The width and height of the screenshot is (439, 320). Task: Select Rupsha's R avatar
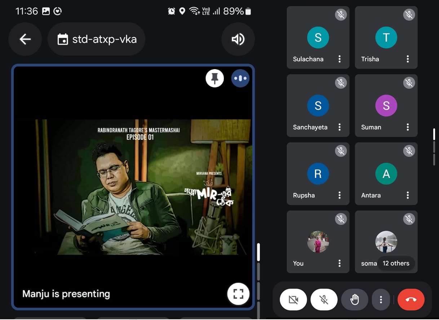pyautogui.click(x=318, y=174)
